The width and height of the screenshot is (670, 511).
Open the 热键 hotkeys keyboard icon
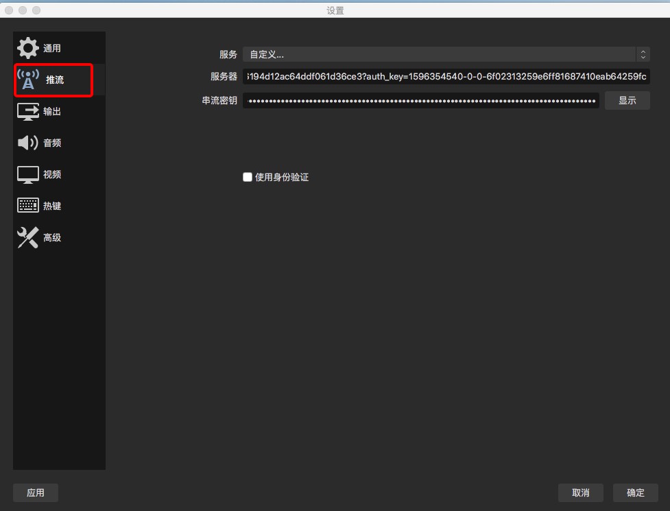pos(28,206)
